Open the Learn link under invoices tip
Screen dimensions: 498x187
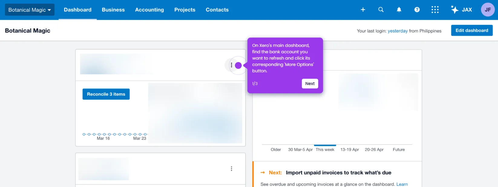402,184
